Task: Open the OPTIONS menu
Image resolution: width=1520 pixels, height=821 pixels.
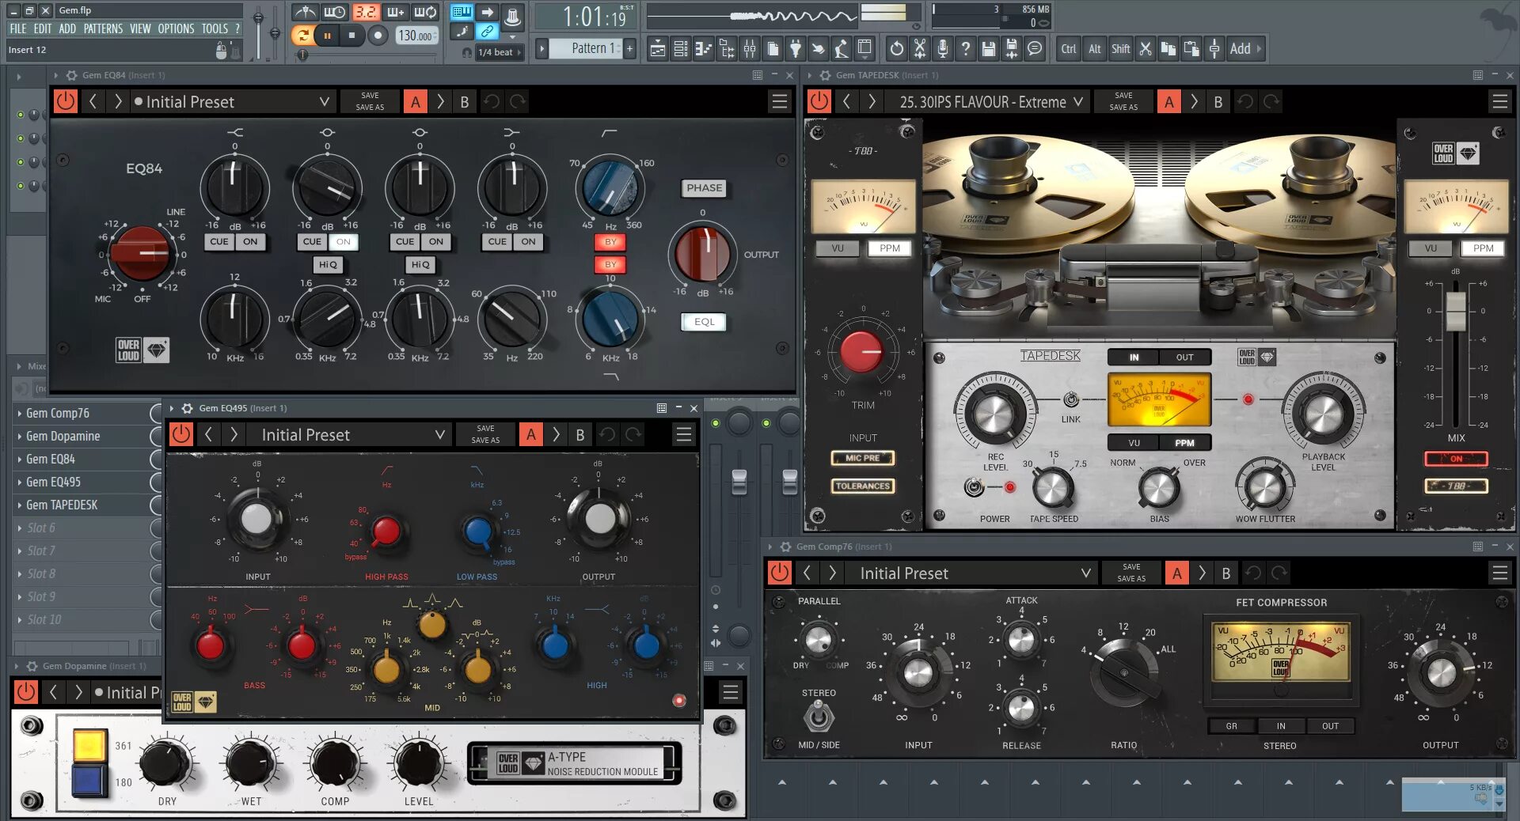Action: (175, 28)
